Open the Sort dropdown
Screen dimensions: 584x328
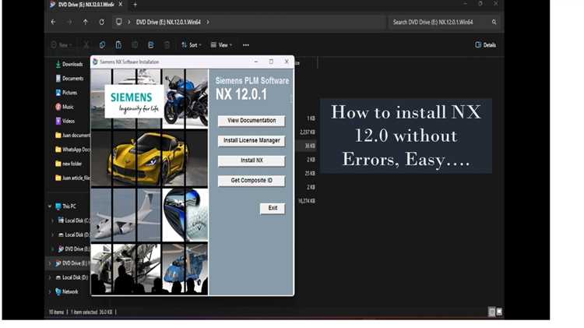click(191, 45)
